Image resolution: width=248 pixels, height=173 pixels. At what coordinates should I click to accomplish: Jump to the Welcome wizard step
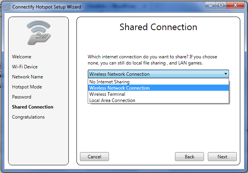[22, 57]
